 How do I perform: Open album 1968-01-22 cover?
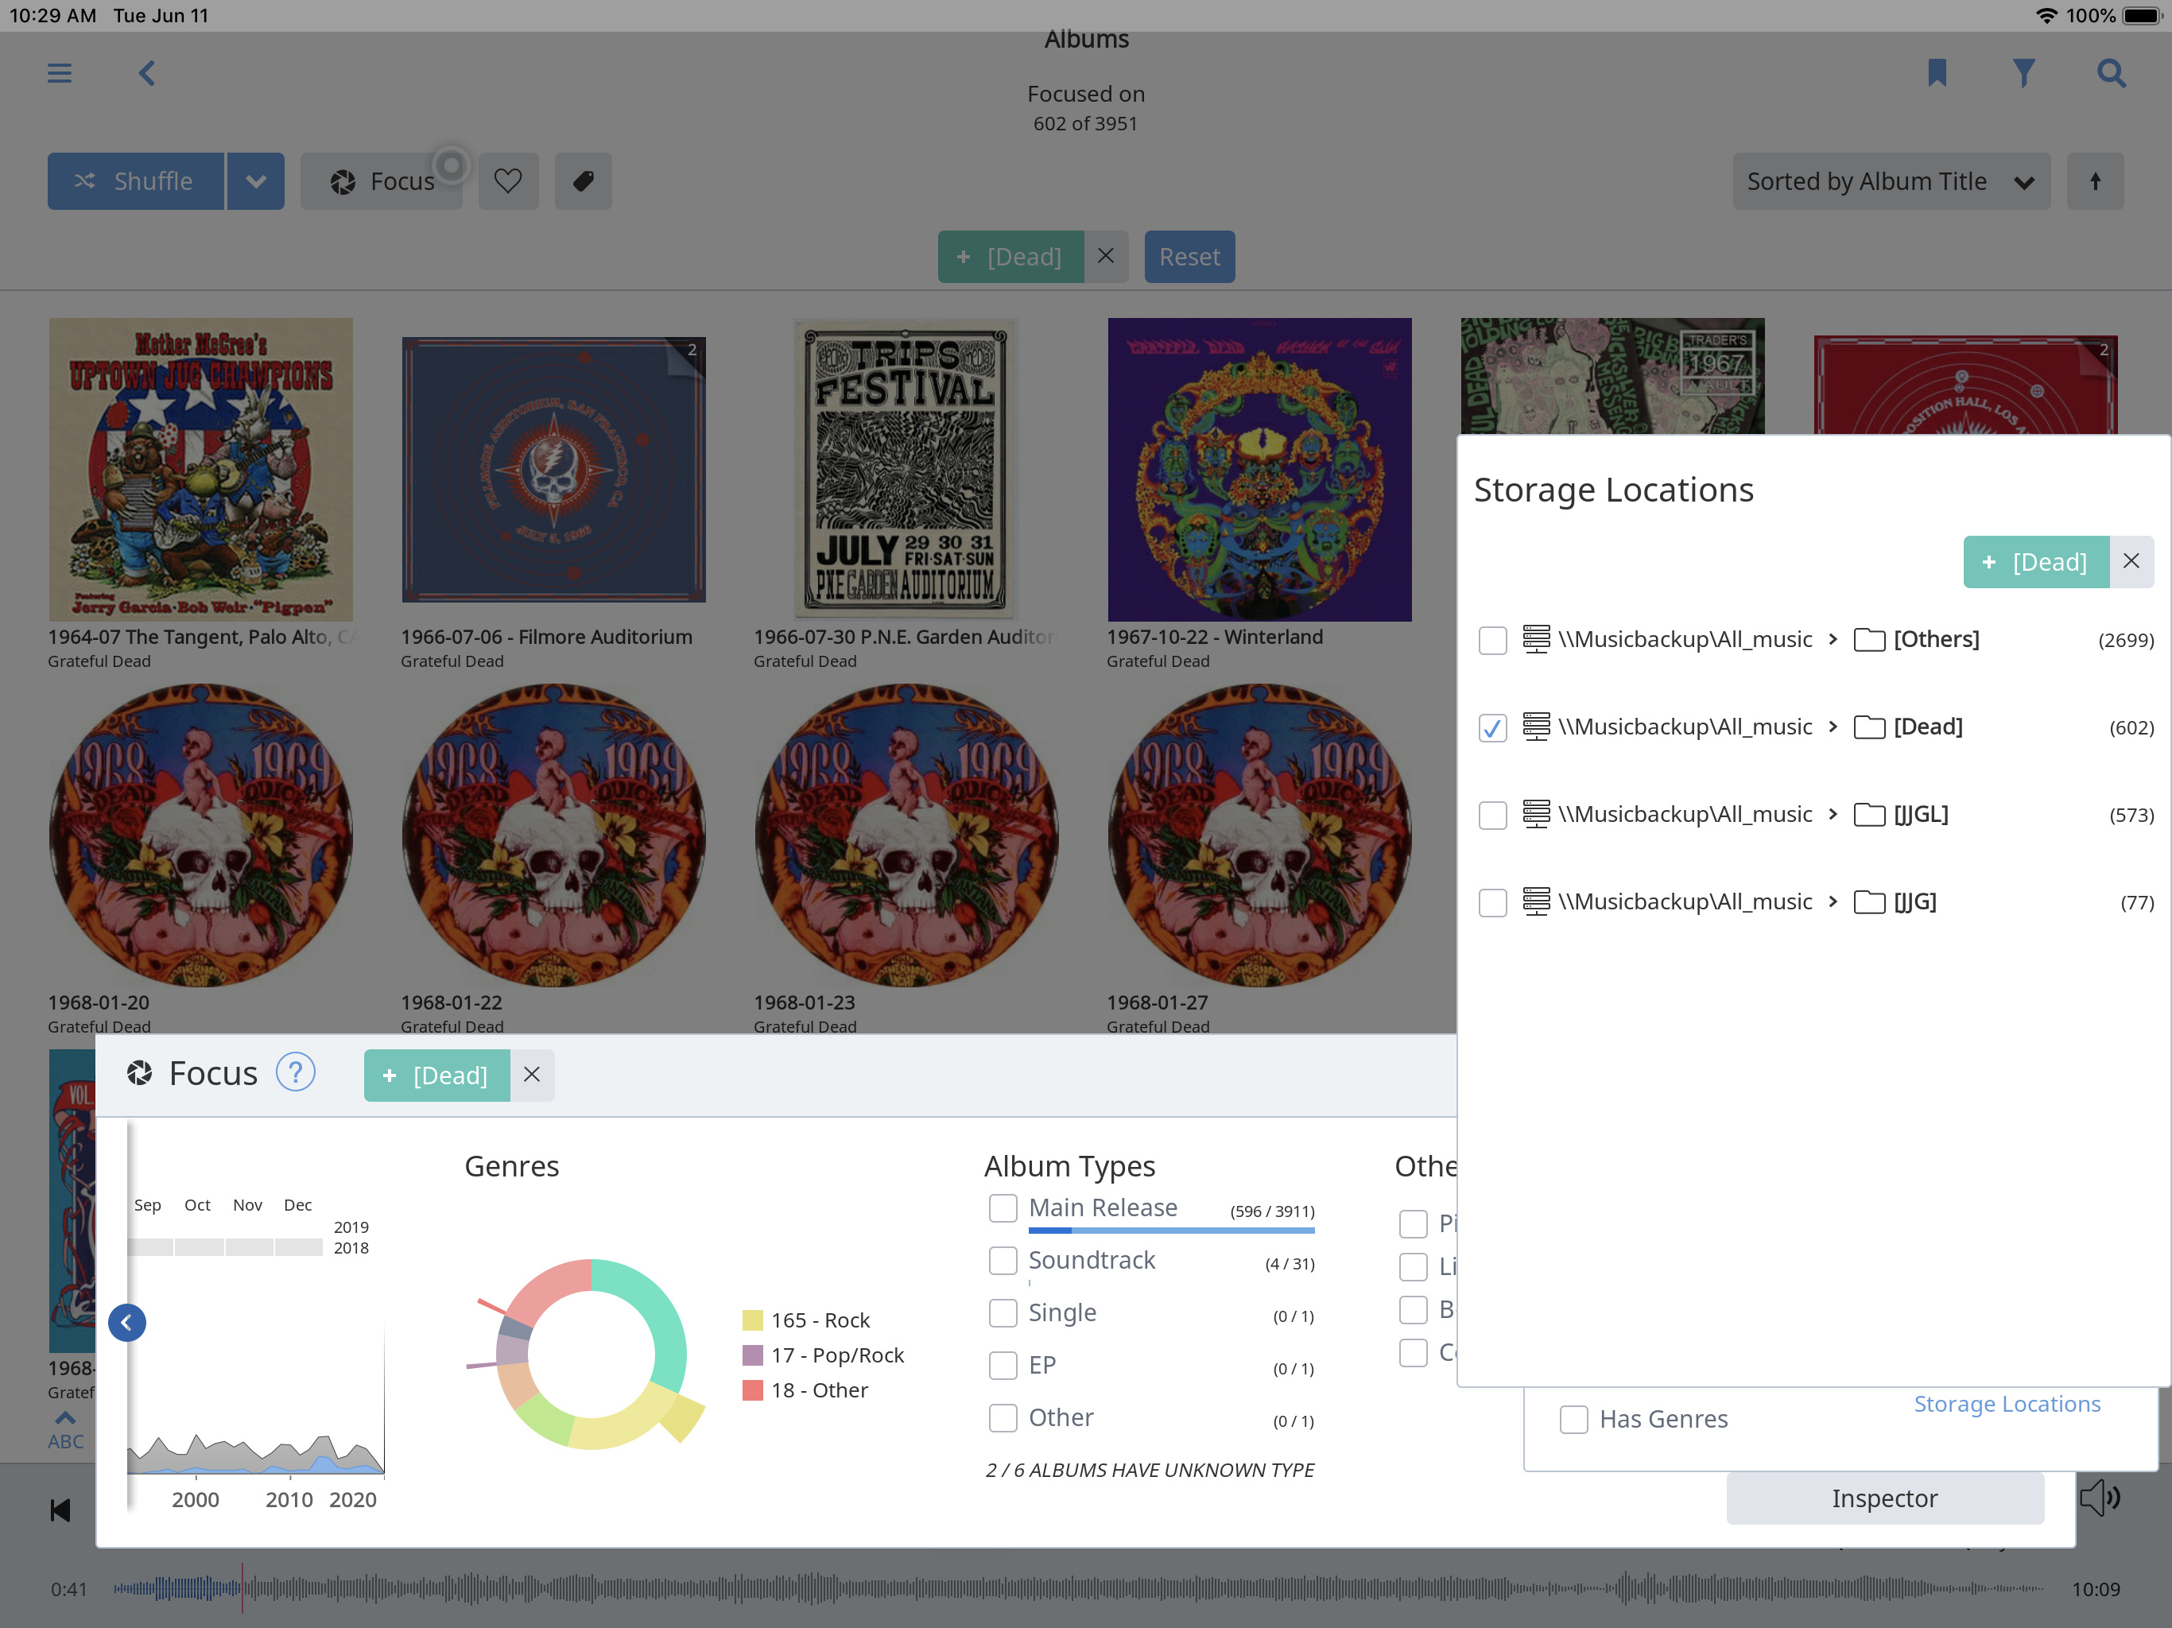[x=553, y=835]
